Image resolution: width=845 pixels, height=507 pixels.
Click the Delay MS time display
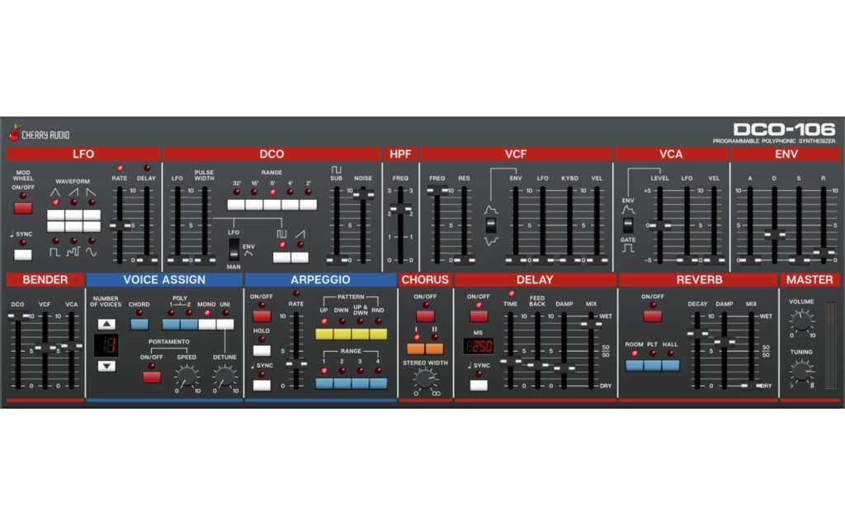478,346
